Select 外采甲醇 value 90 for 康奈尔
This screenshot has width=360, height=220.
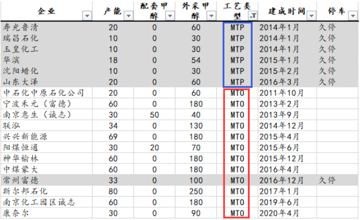point(196,213)
